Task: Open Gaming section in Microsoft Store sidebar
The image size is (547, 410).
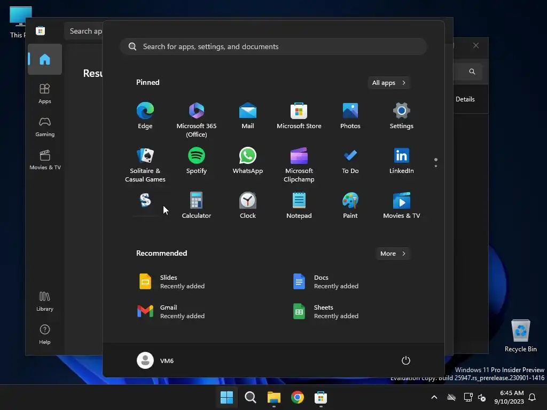Action: (x=45, y=127)
